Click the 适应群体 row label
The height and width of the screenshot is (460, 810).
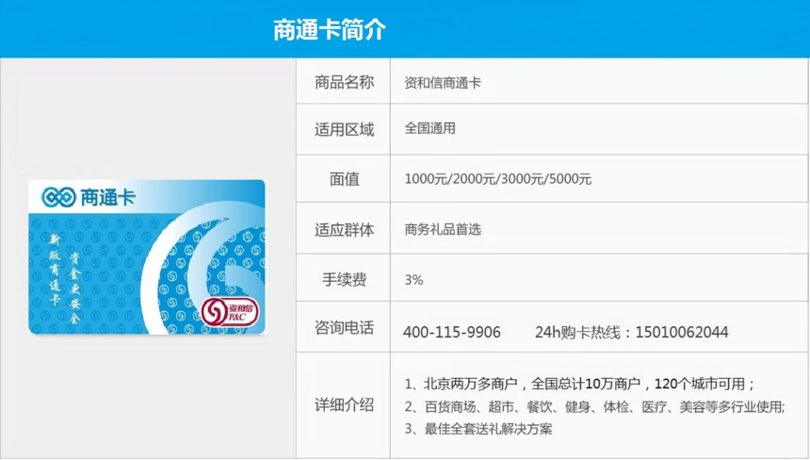(344, 229)
